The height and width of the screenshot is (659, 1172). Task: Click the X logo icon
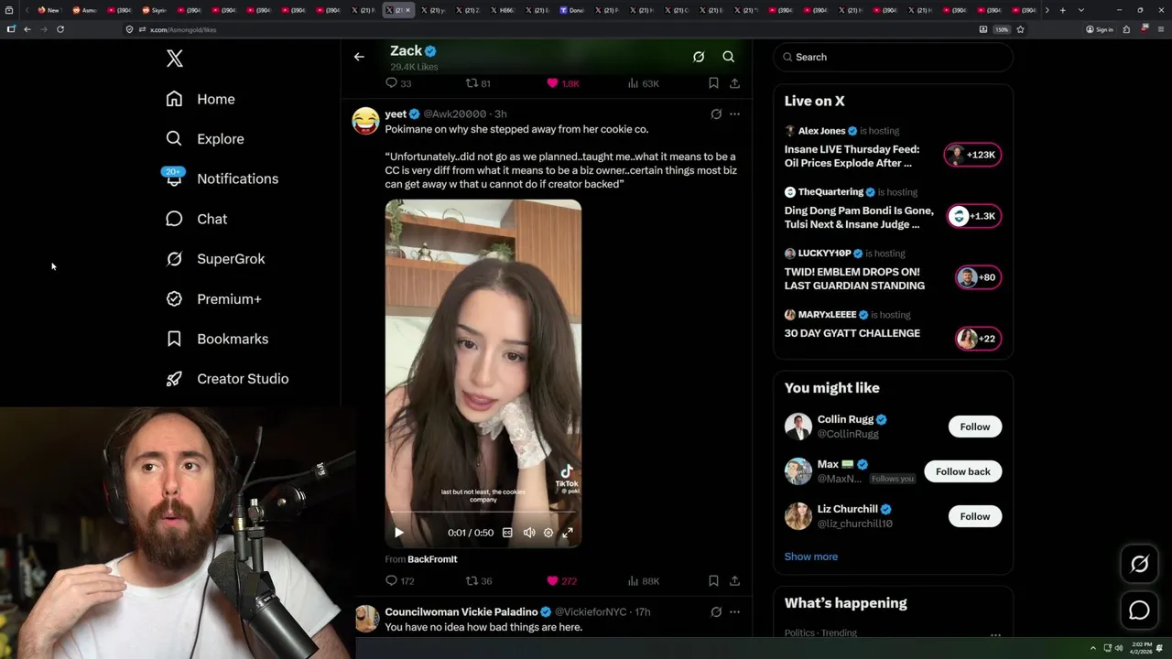coord(175,59)
